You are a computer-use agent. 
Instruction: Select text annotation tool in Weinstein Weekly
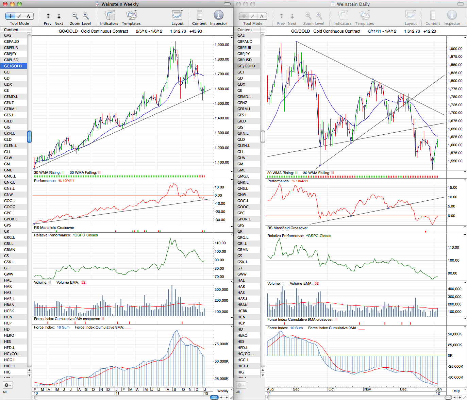click(x=29, y=16)
